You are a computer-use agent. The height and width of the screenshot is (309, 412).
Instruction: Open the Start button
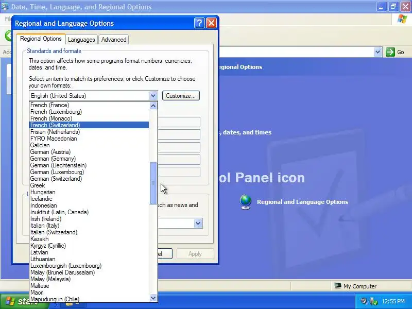click(24, 301)
